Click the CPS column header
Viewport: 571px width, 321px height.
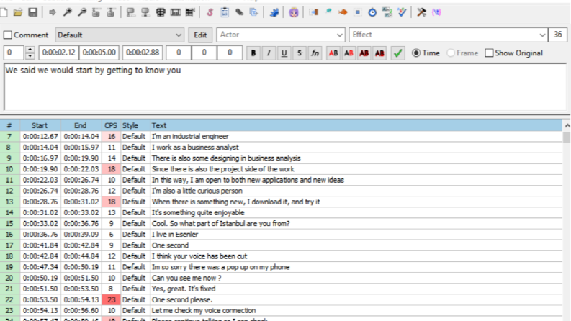[x=111, y=125]
